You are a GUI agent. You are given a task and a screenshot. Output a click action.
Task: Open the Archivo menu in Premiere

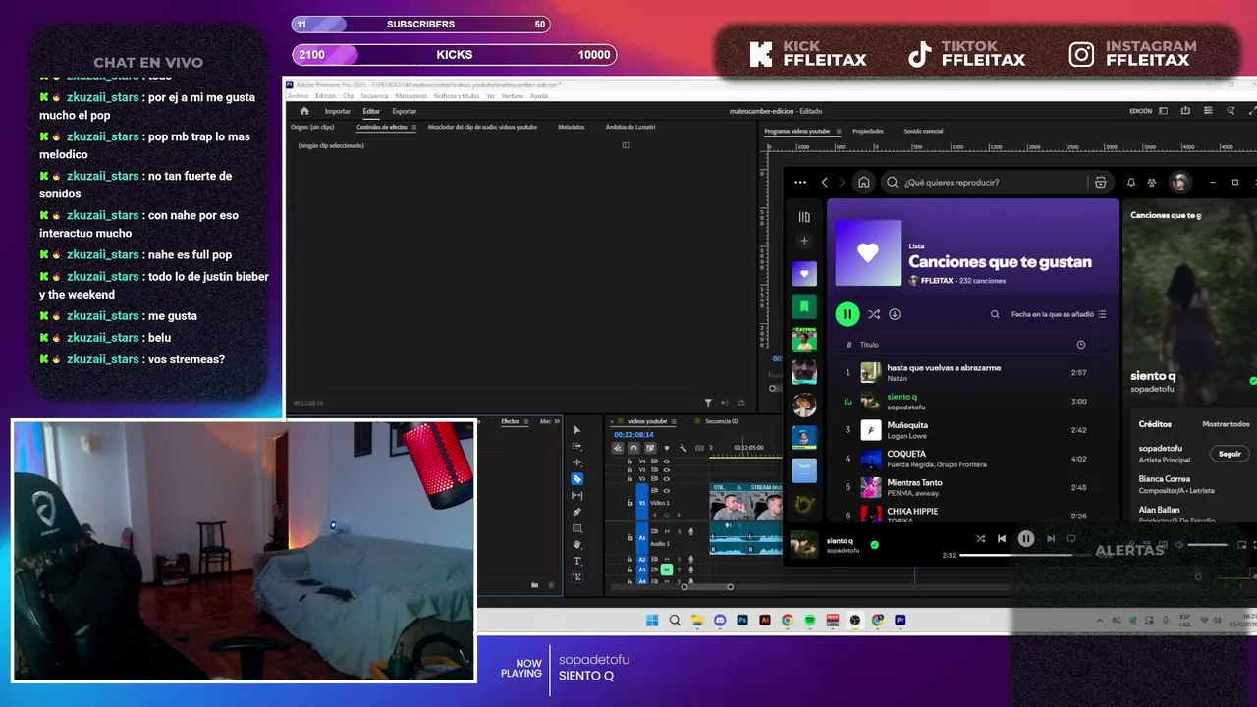(x=297, y=96)
